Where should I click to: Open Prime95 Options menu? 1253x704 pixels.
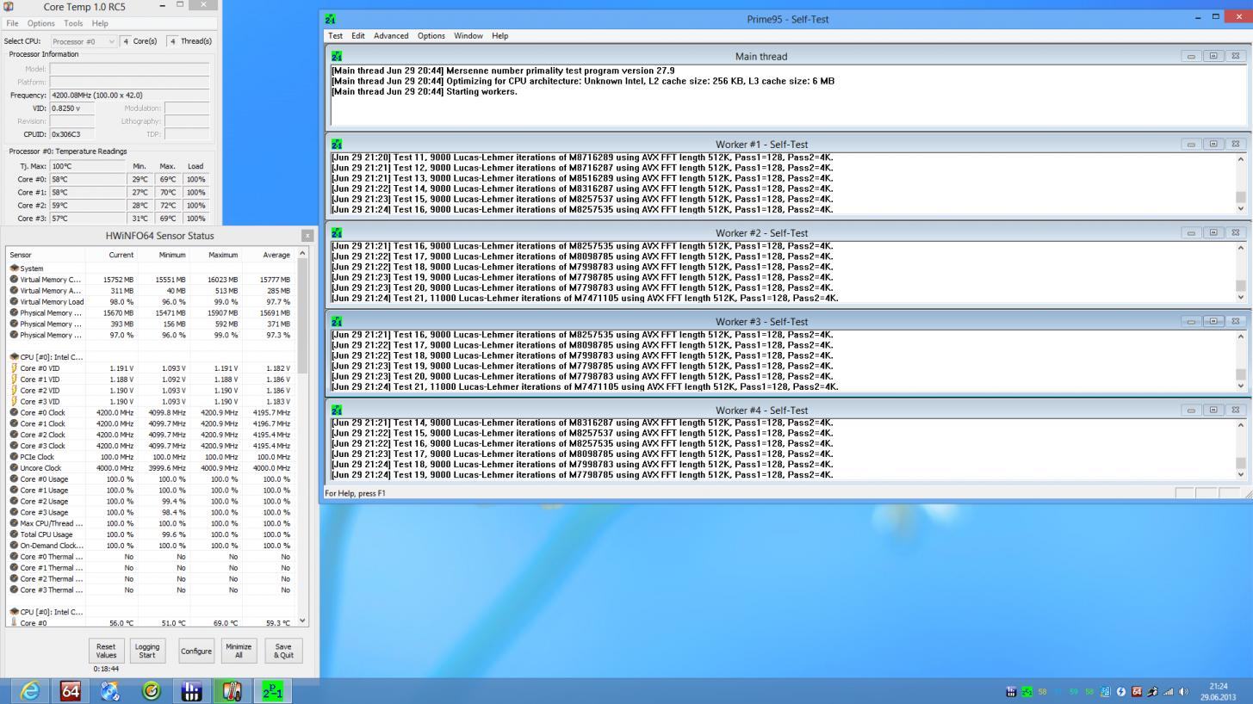click(431, 36)
